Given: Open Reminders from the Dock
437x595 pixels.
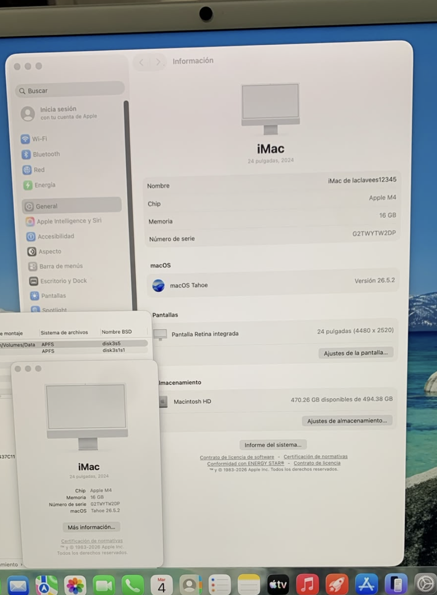Looking at the screenshot, I should coord(219,584).
